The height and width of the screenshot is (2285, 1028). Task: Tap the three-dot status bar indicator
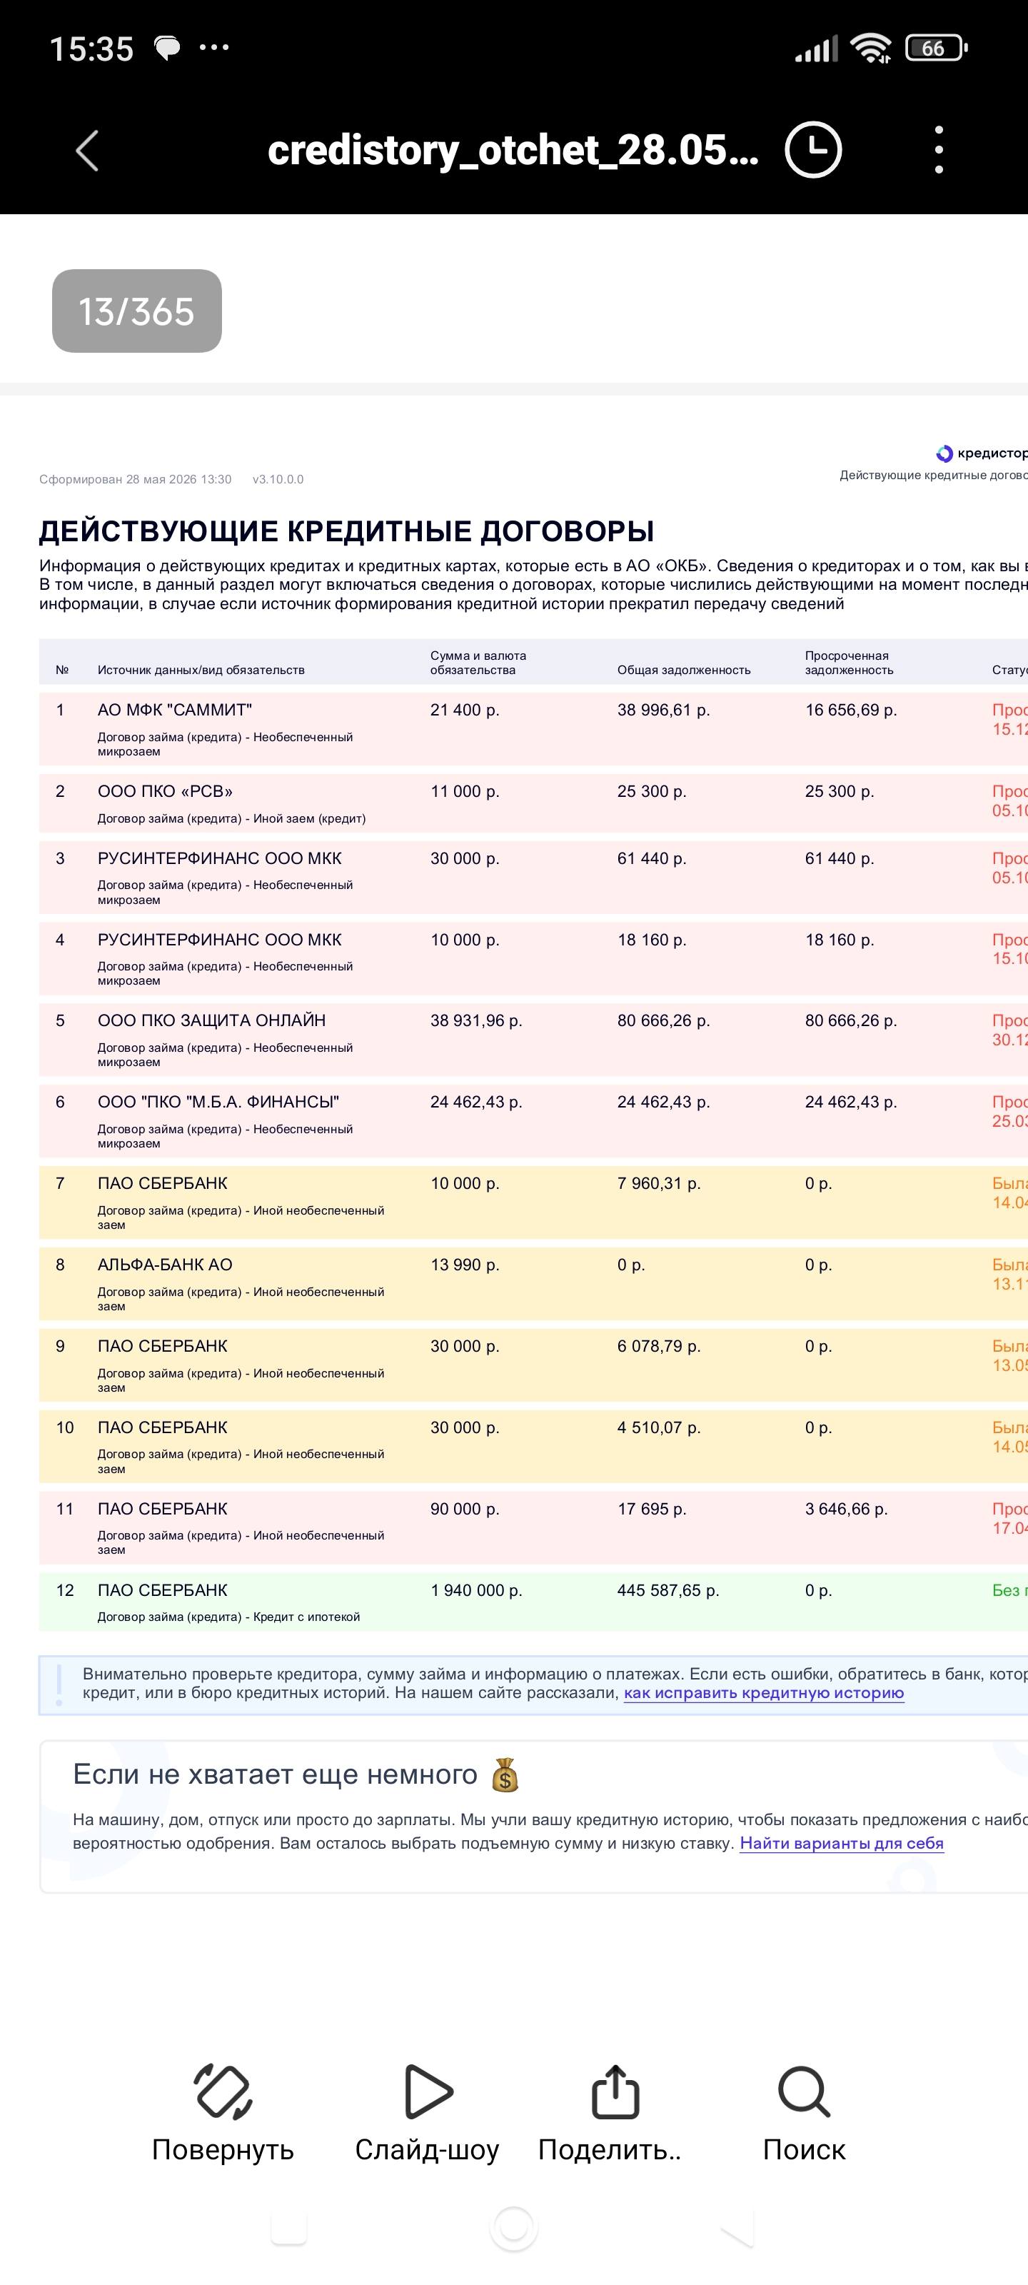213,47
